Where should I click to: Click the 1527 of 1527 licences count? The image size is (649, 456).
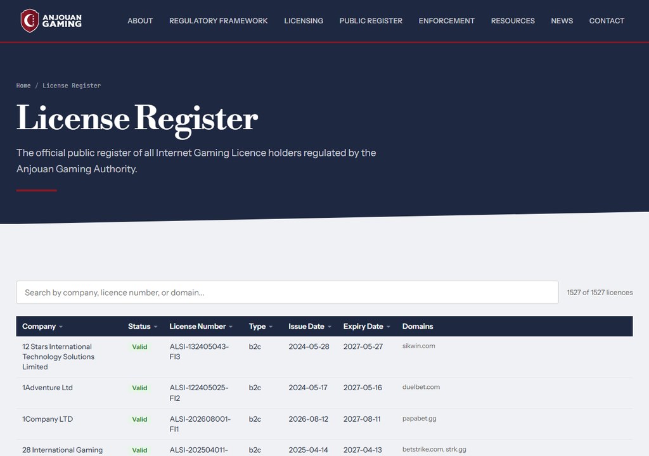click(600, 293)
